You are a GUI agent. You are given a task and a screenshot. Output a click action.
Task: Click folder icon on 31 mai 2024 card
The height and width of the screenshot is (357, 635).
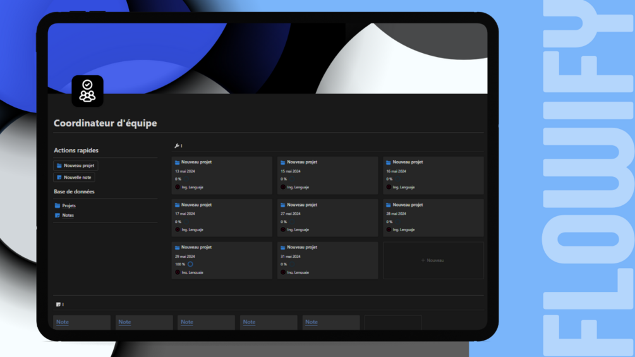tap(283, 247)
